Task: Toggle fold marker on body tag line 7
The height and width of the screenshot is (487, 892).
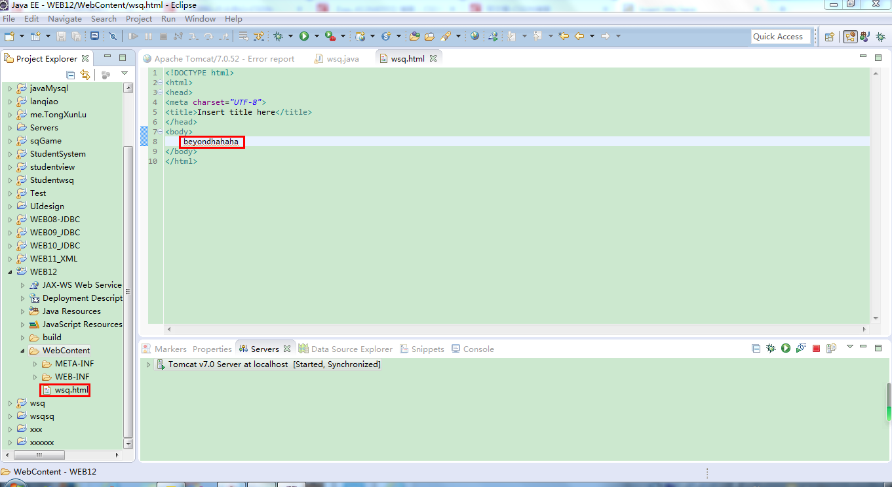Action: [161, 132]
